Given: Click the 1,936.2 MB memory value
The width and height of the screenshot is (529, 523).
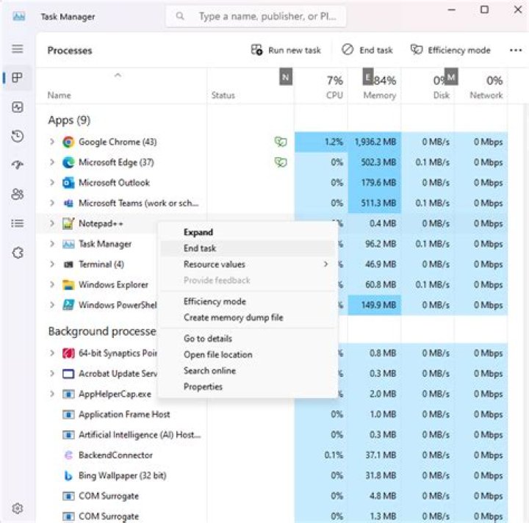Looking at the screenshot, I should point(375,142).
